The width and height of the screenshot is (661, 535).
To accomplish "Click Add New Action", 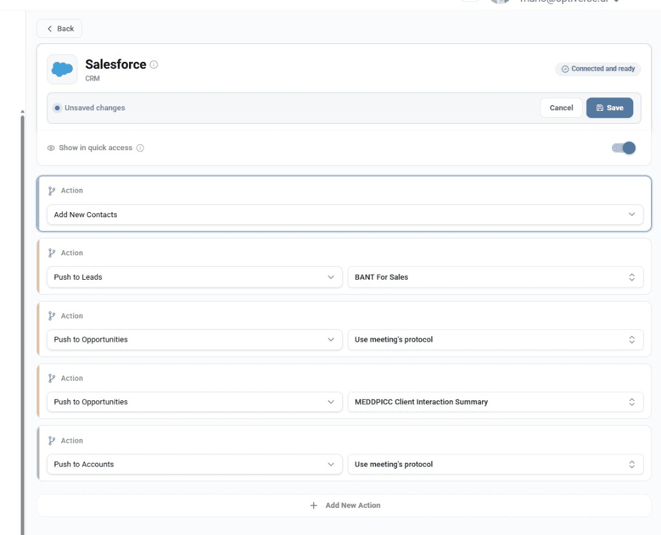I will coord(344,505).
